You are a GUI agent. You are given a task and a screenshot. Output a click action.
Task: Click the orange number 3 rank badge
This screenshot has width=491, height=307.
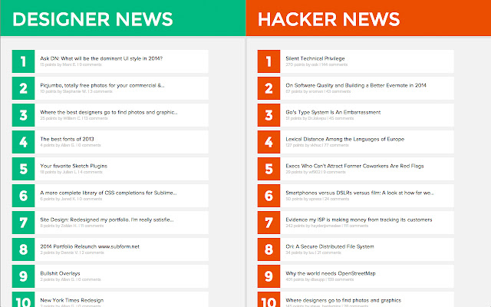269,115
